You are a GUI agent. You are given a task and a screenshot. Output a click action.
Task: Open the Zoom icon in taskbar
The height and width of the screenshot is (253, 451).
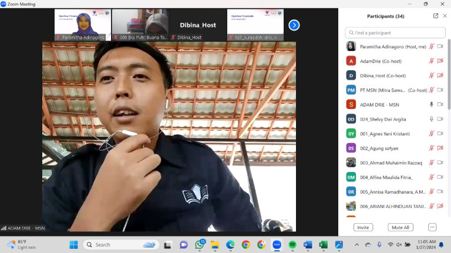point(277,244)
